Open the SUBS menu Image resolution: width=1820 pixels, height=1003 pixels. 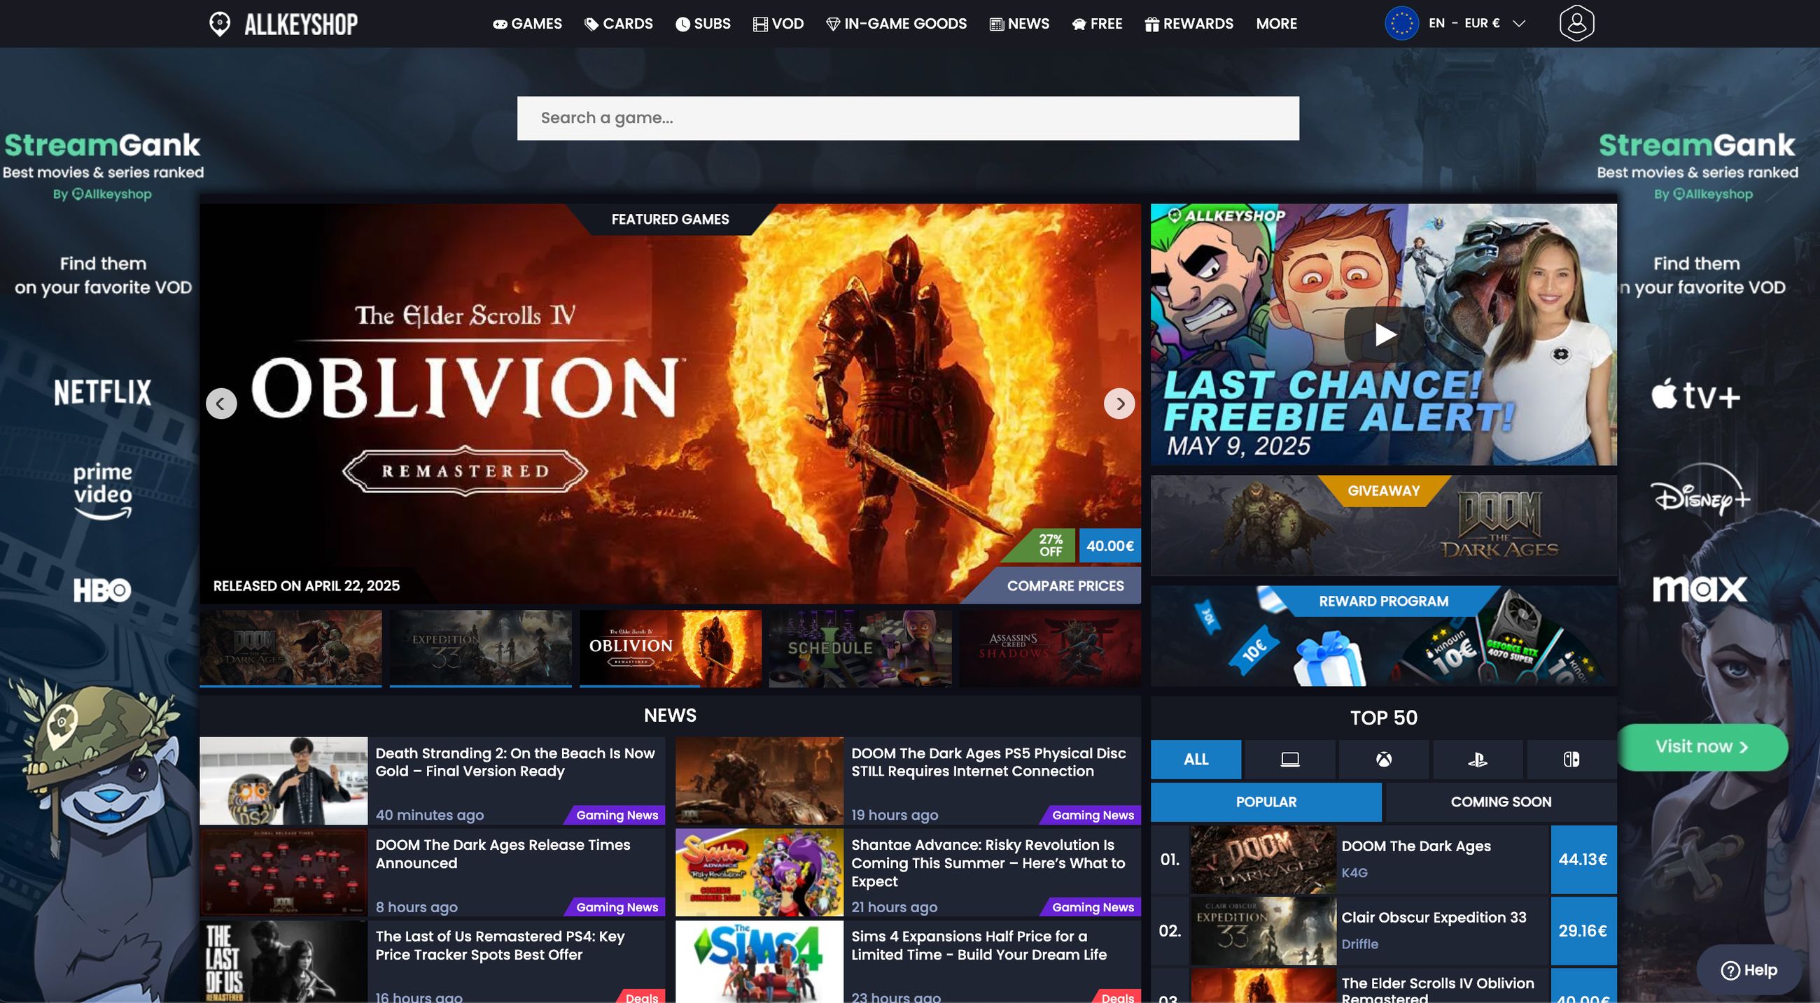[x=702, y=23]
